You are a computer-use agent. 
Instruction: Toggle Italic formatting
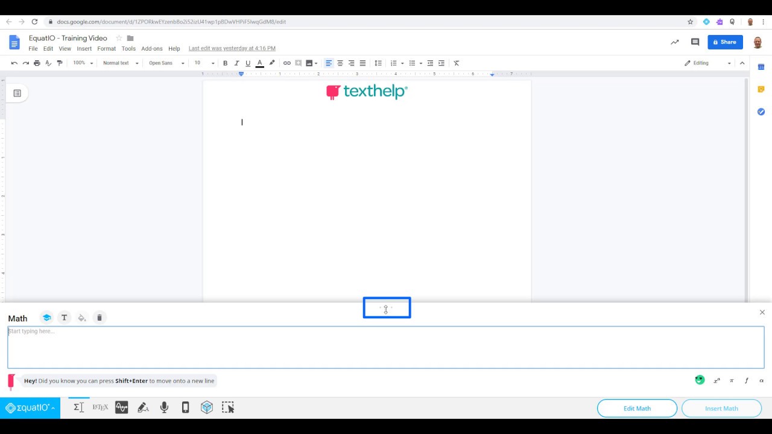tap(236, 63)
